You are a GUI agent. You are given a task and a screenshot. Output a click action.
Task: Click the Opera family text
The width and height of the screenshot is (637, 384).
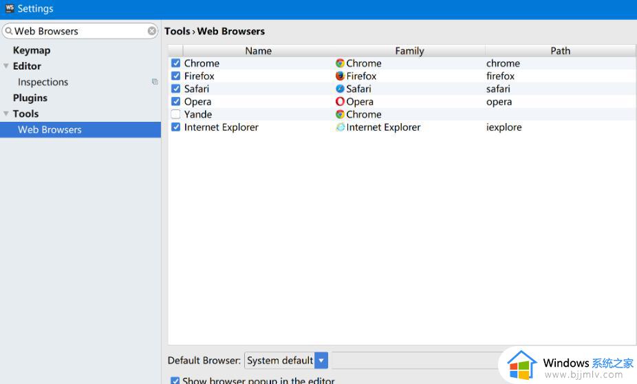[x=360, y=102]
